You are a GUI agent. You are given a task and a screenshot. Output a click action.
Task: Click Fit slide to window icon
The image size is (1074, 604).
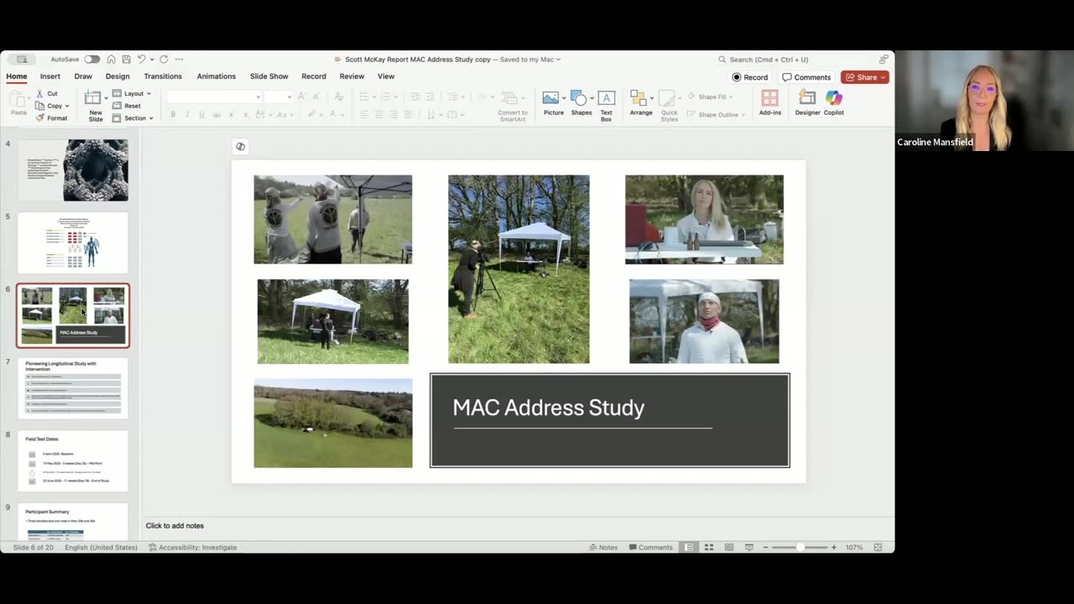pyautogui.click(x=878, y=547)
